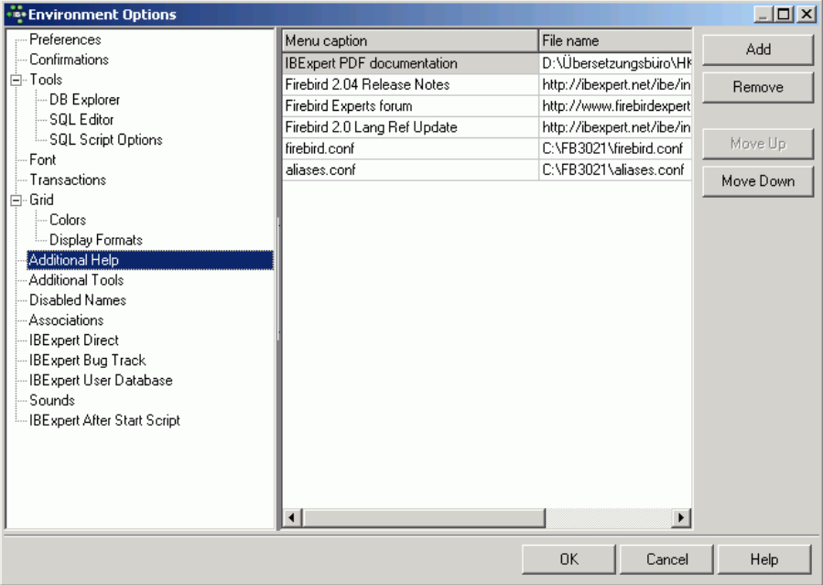Collapse the Grid tree node

[x=16, y=200]
